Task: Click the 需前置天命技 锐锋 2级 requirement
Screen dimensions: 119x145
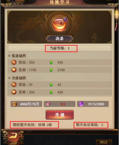Action: 32,125
